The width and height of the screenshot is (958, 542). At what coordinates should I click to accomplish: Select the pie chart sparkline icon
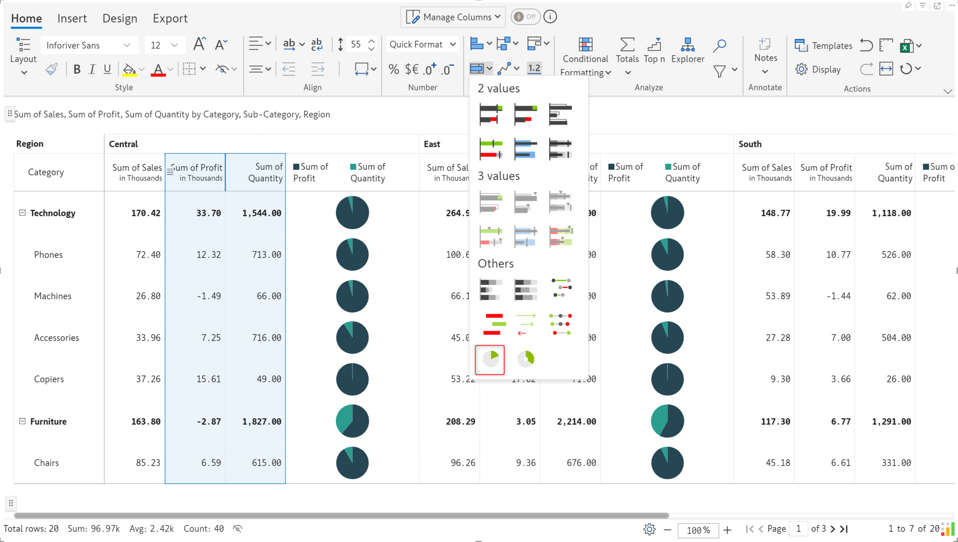490,359
